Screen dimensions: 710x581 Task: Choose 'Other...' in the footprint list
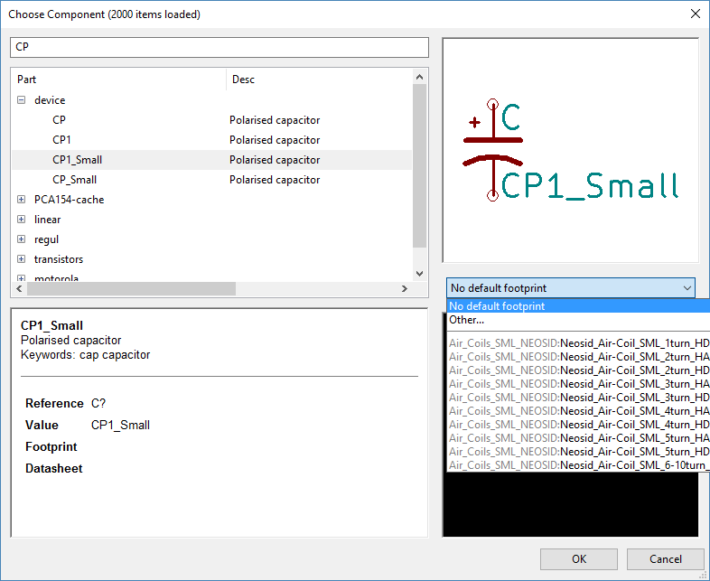click(x=467, y=320)
